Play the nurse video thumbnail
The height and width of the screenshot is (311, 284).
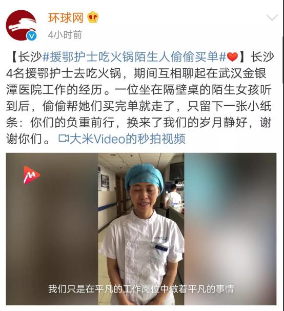(x=141, y=229)
